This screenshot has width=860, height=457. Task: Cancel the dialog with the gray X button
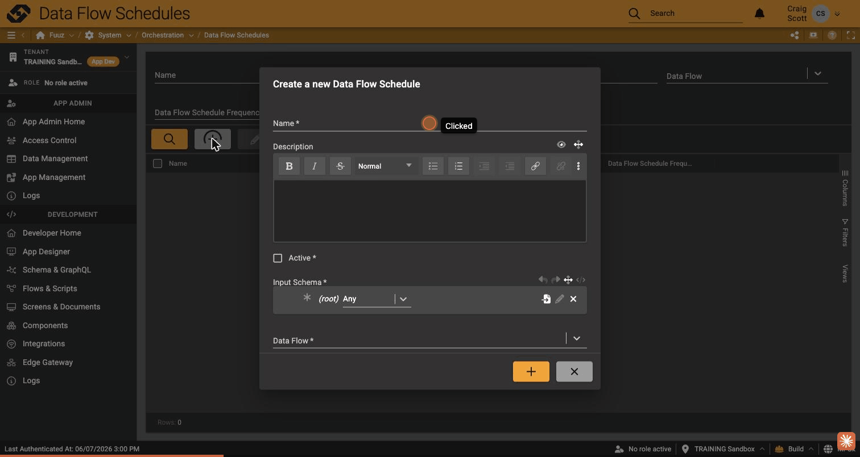(574, 372)
